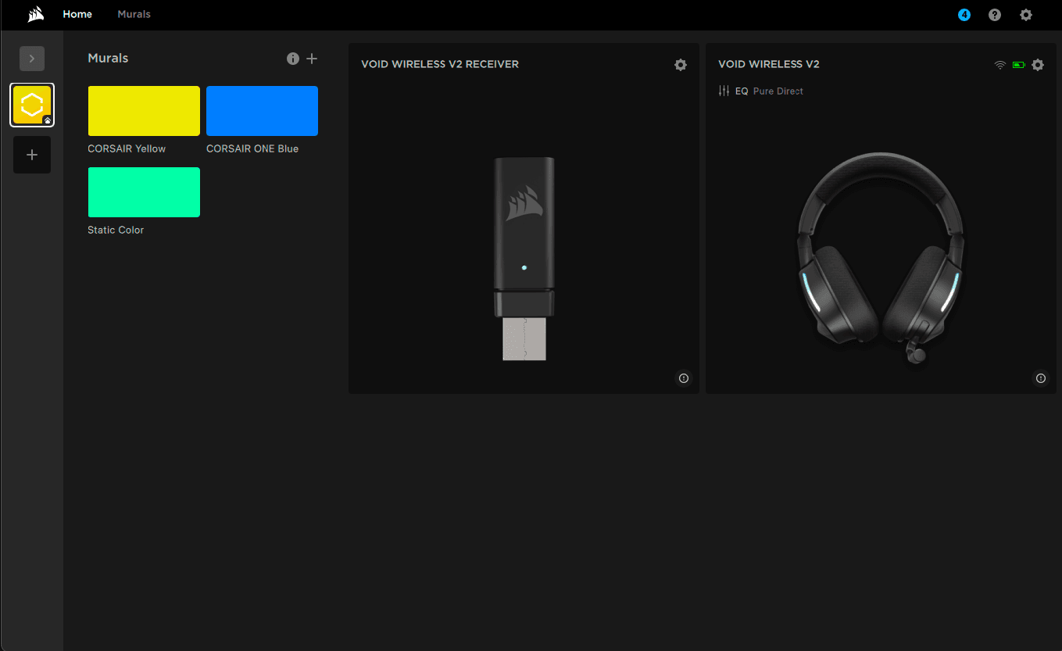Image resolution: width=1062 pixels, height=651 pixels.
Task: Click the CORSAIR ONE Blue label
Action: point(252,148)
